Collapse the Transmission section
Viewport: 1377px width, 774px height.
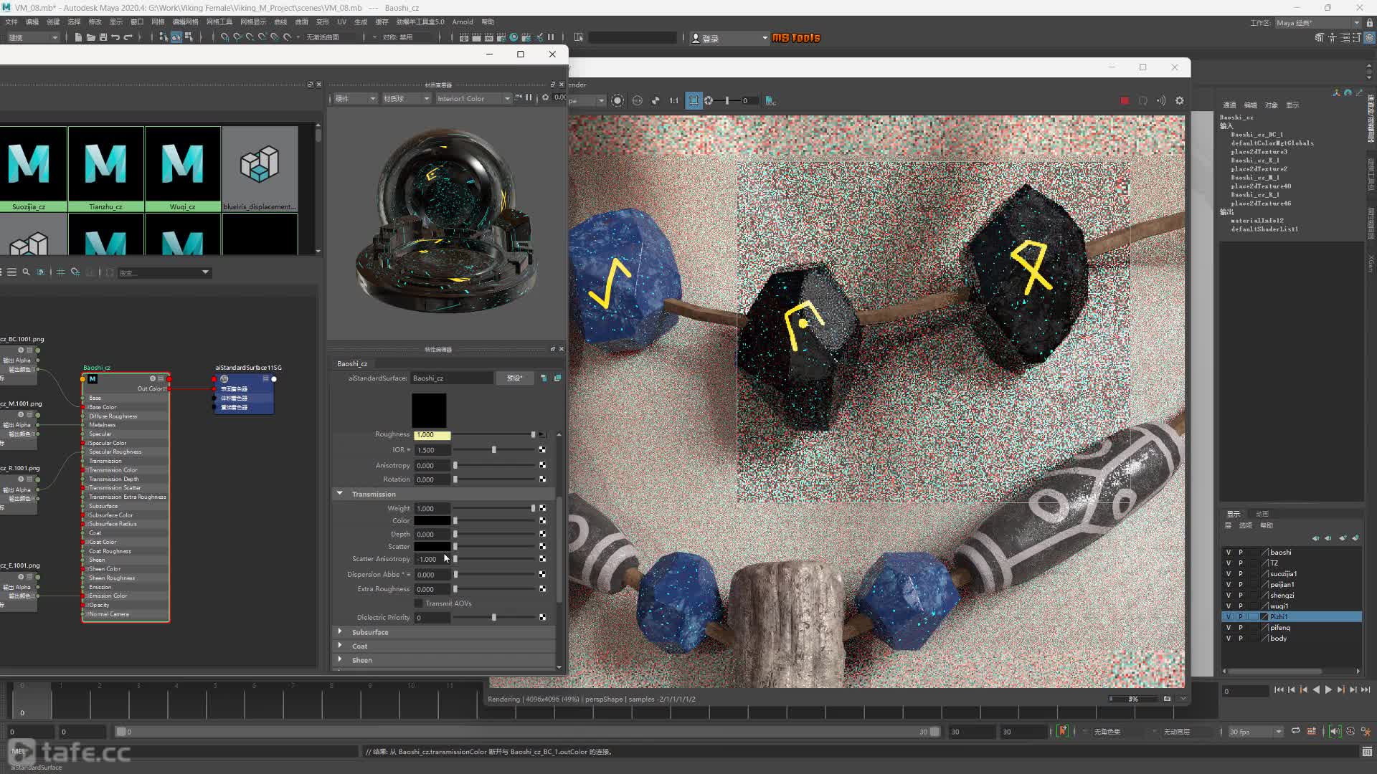click(x=340, y=494)
